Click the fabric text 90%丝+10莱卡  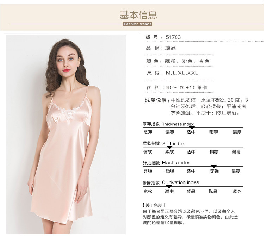187,88
